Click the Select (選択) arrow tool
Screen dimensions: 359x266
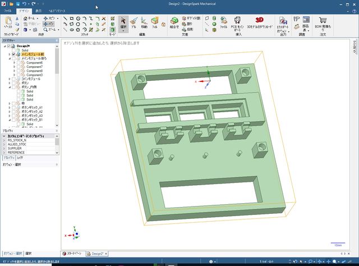pos(123,24)
